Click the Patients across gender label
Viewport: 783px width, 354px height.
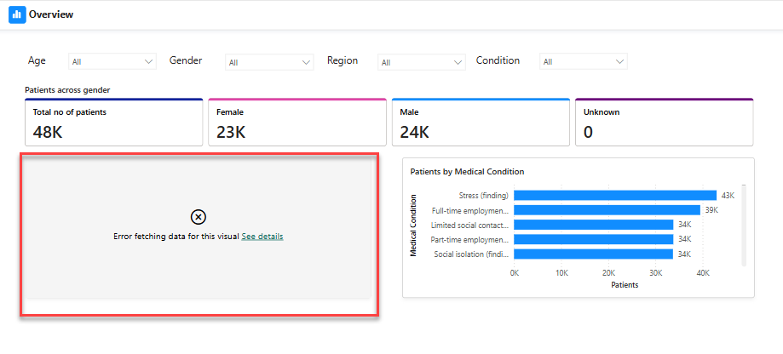pos(67,90)
